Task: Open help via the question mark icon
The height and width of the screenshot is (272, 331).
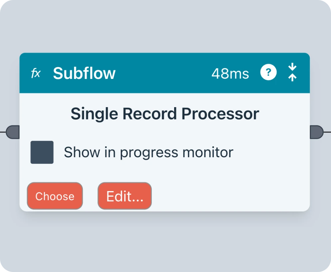Action: point(268,73)
